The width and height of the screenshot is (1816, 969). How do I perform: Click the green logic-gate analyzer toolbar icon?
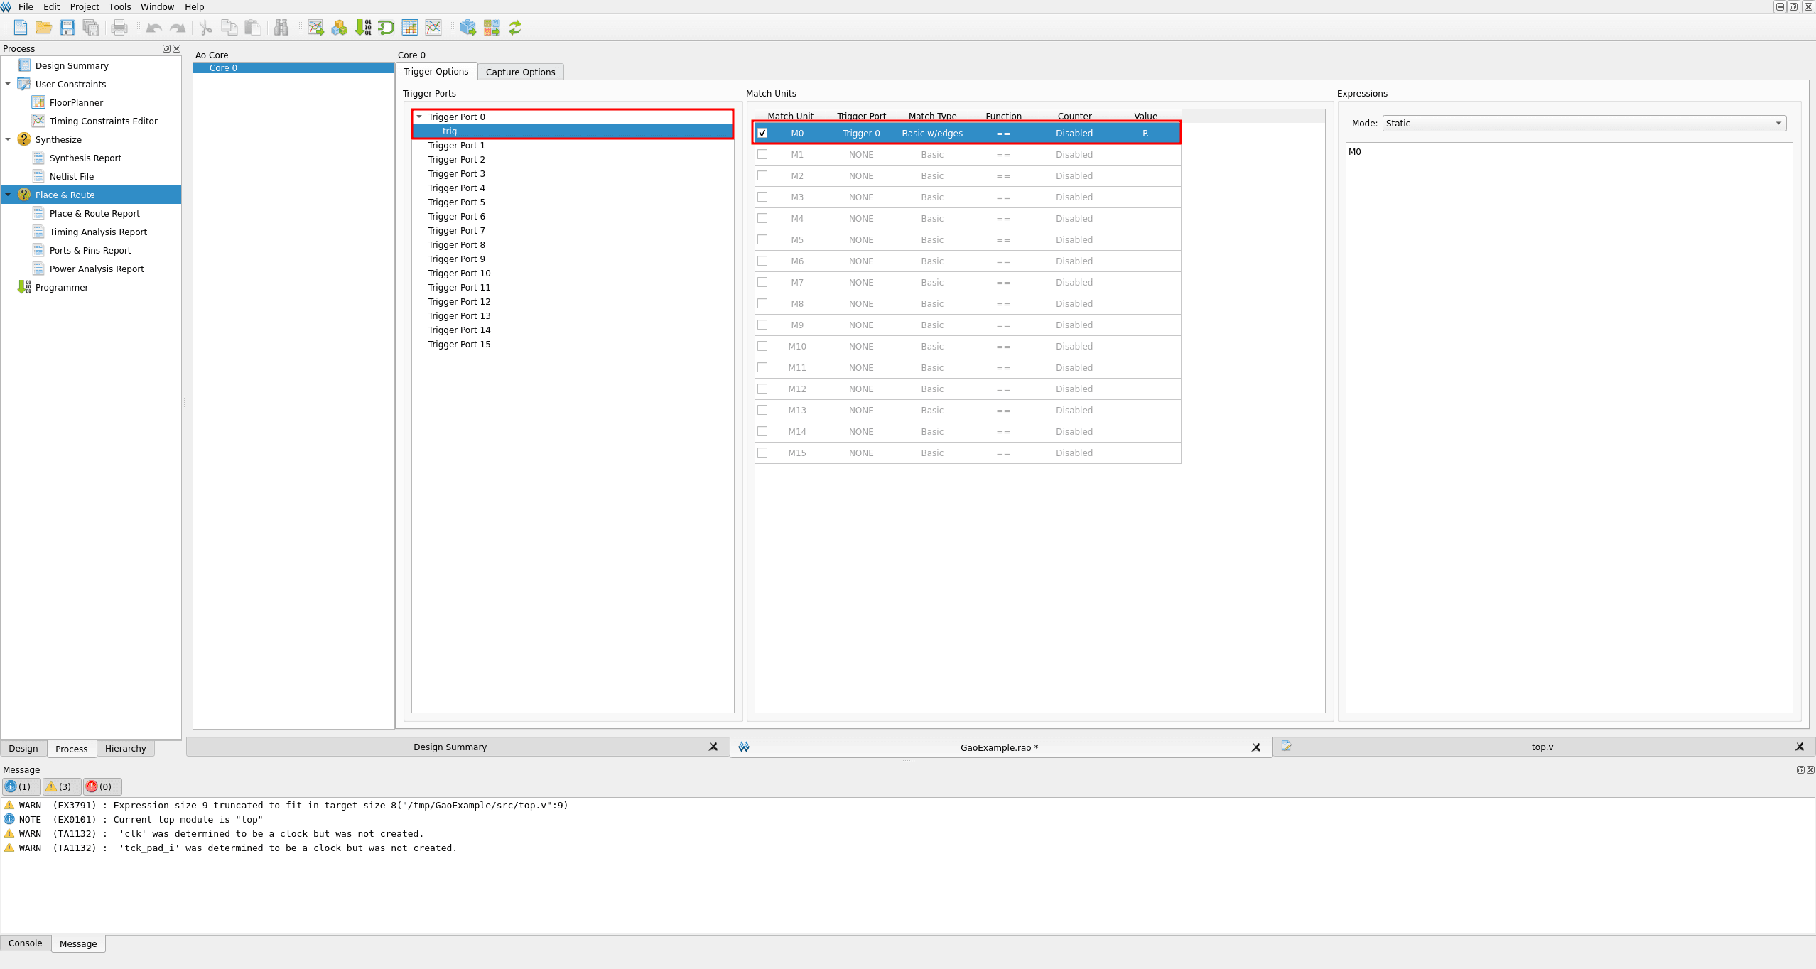pyautogui.click(x=387, y=28)
